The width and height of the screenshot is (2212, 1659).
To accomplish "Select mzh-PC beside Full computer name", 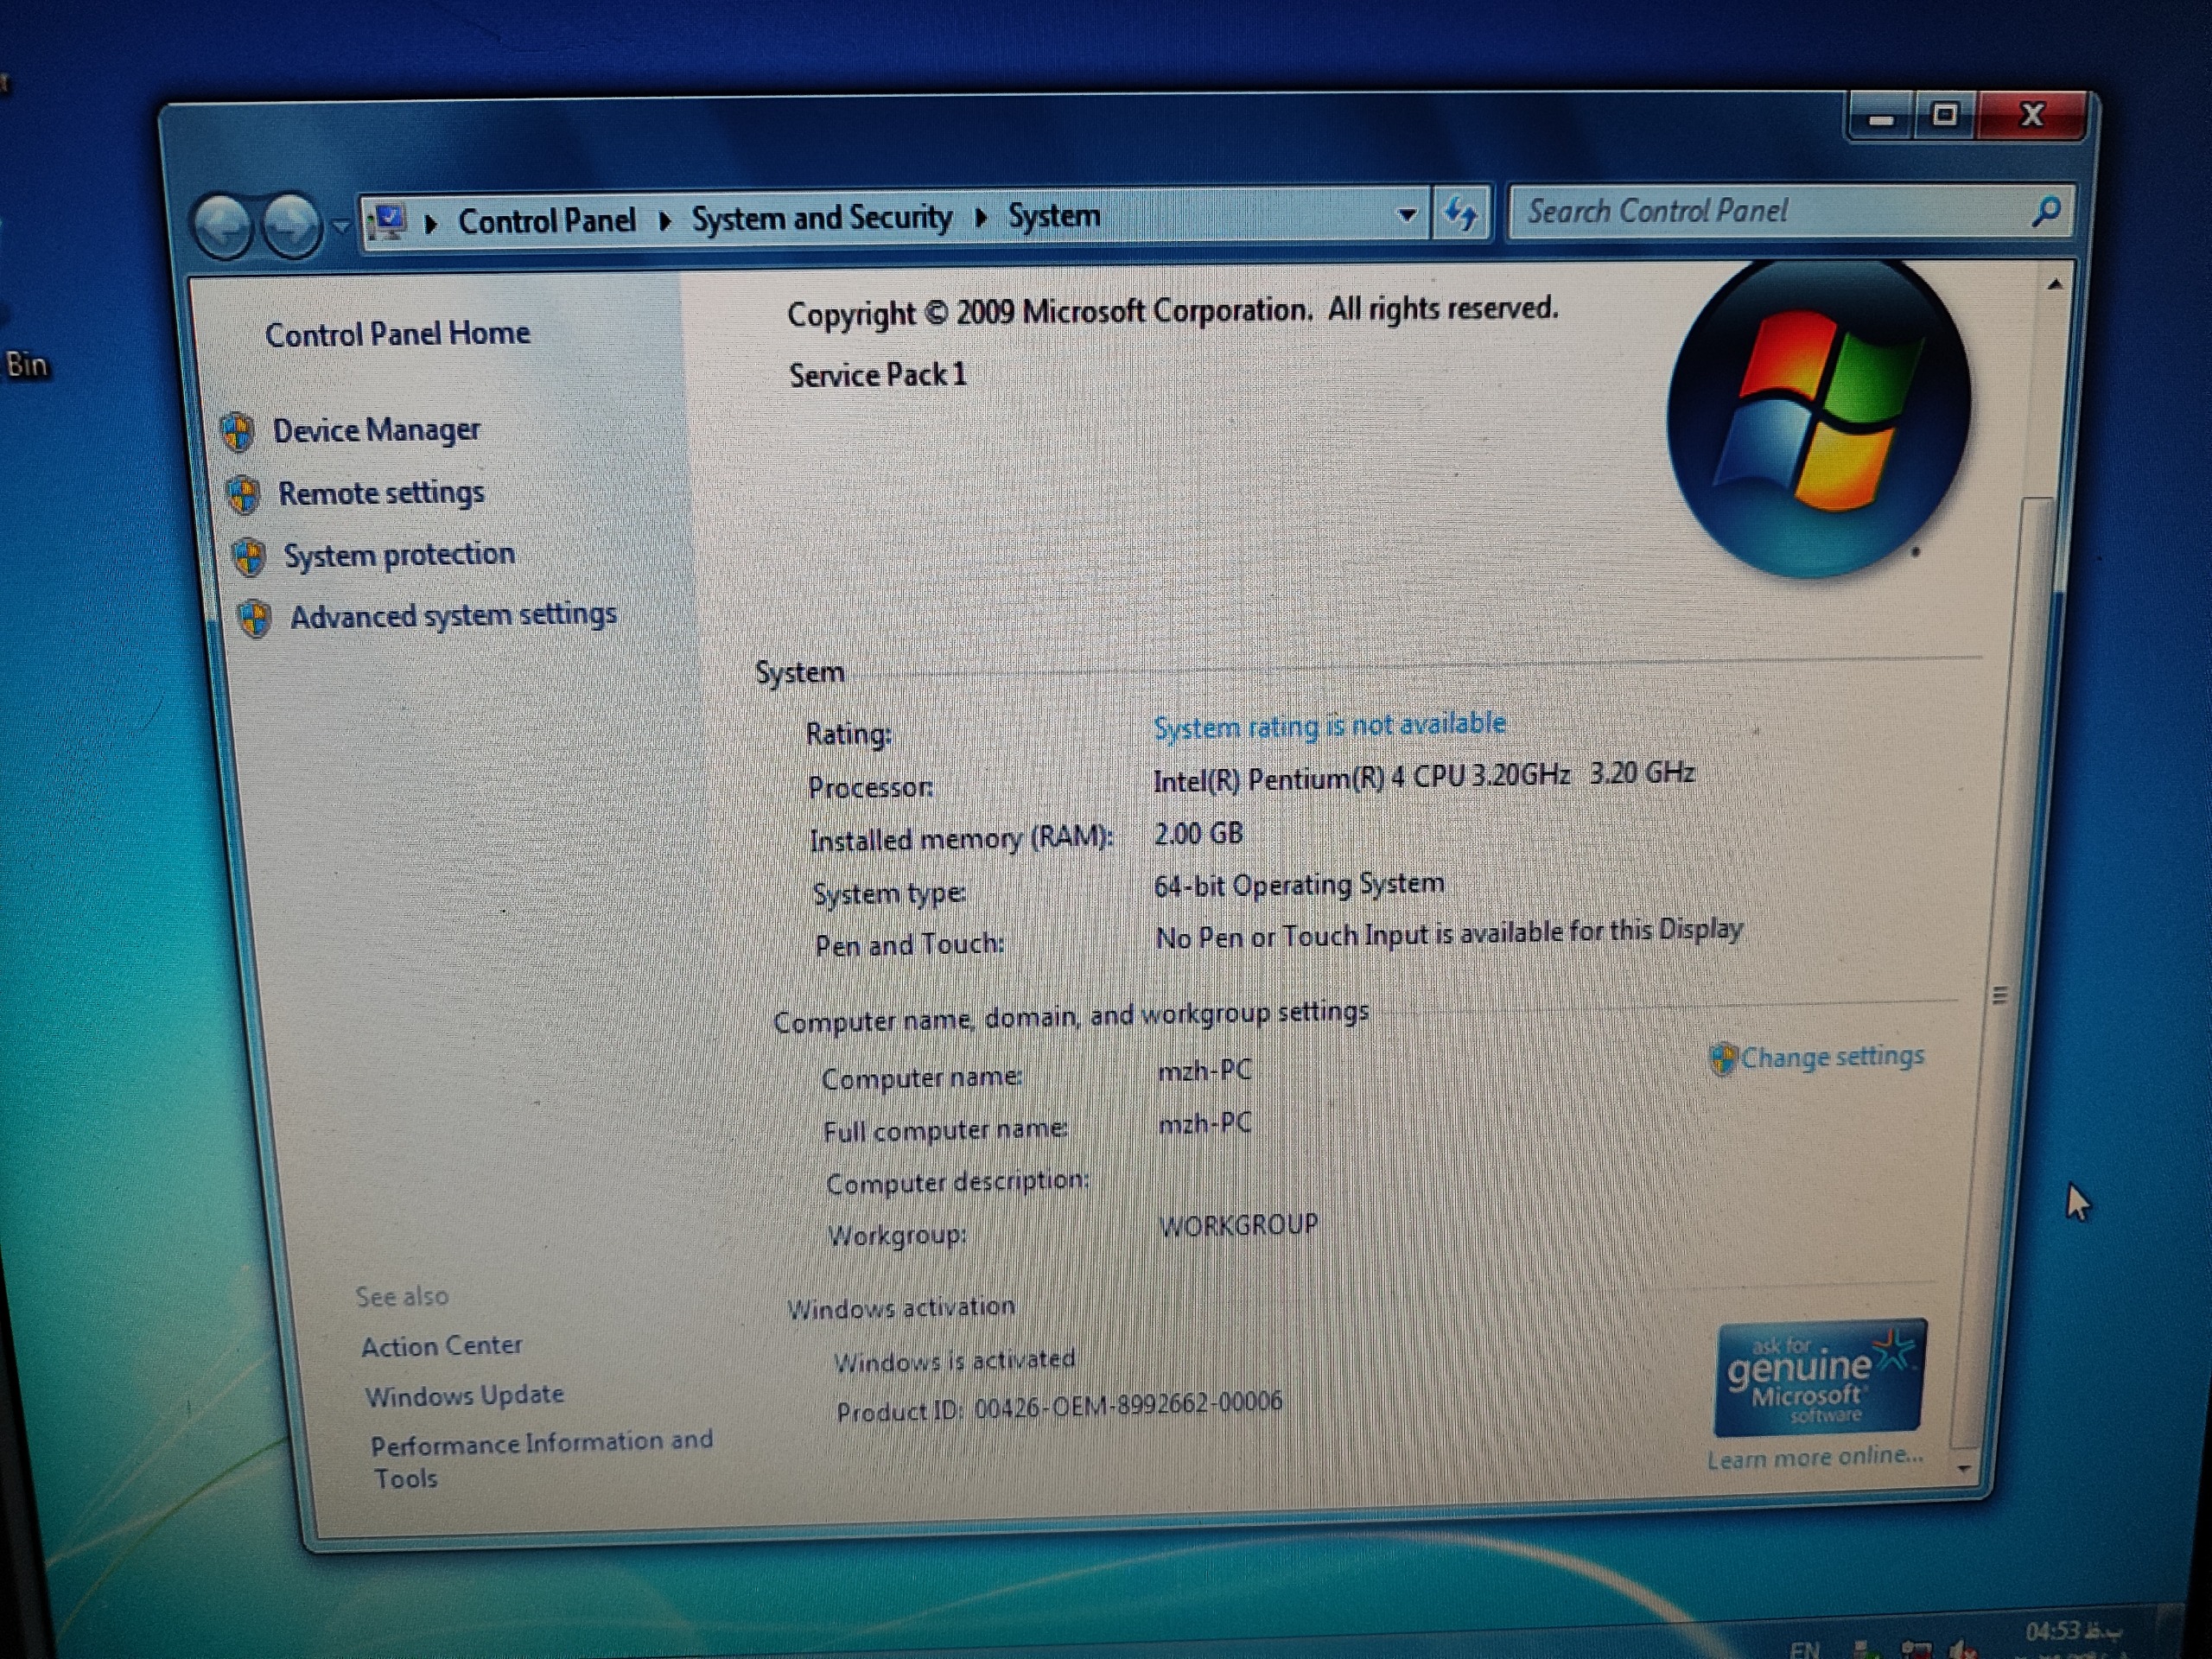I will [x=1205, y=1124].
